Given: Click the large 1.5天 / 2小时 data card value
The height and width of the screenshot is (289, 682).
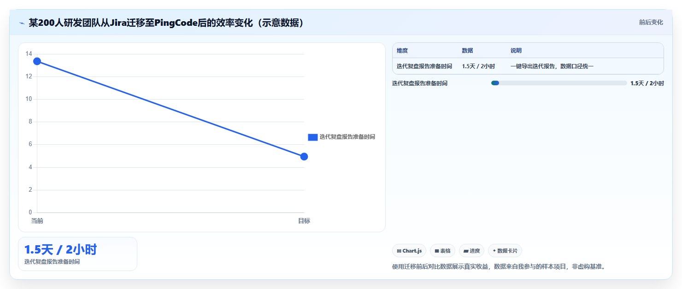Looking at the screenshot, I should coord(60,250).
